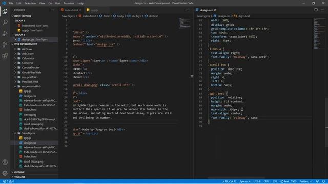
Task: Click the CSS language mode indicator
Action: tap(275, 181)
